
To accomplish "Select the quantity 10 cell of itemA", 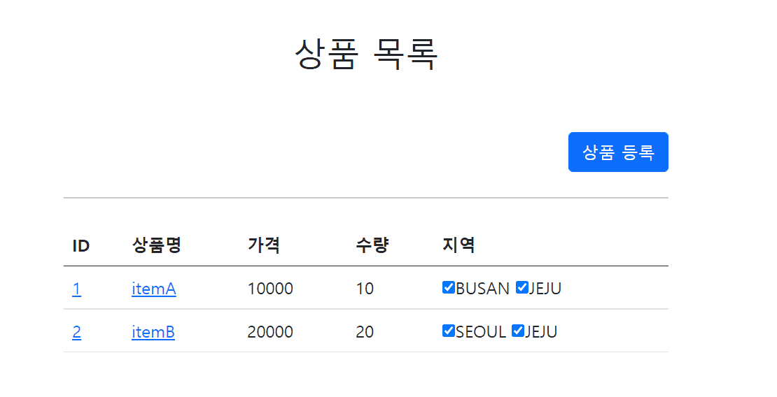I will point(365,289).
